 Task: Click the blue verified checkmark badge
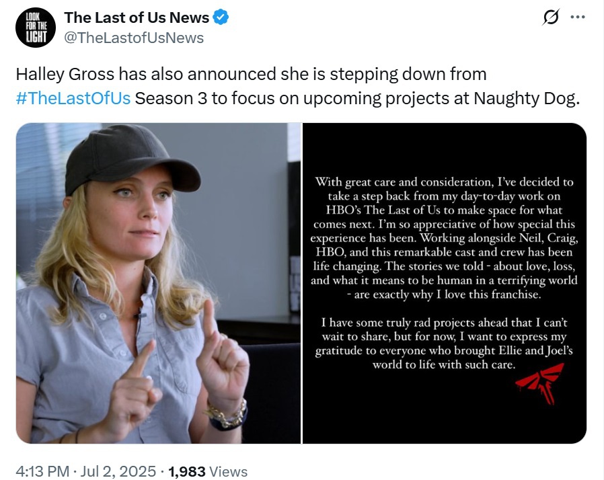tap(221, 17)
